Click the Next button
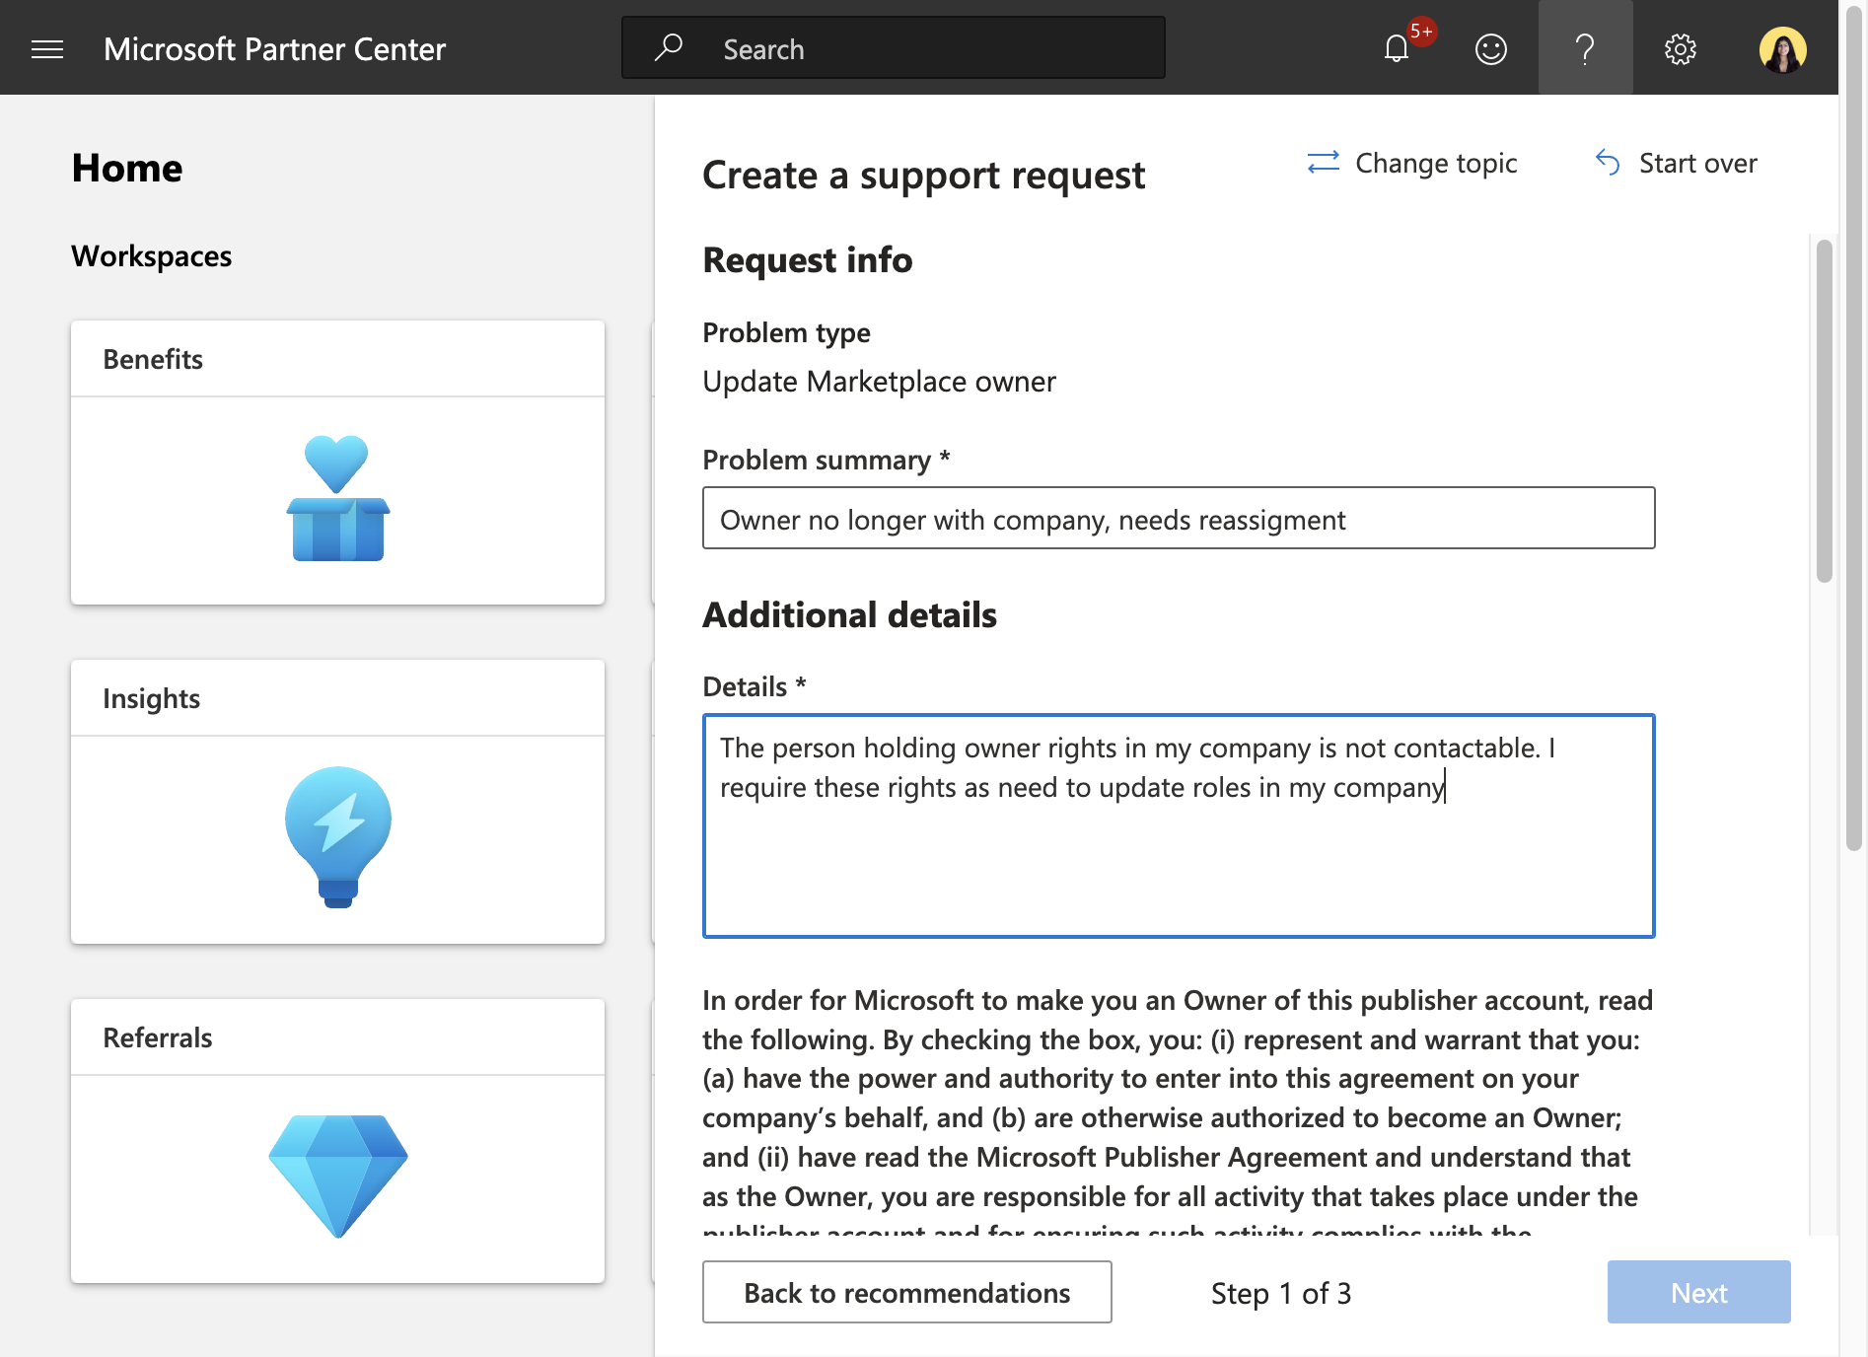 (x=1698, y=1292)
